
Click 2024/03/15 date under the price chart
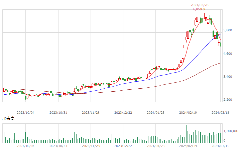(x=220, y=113)
